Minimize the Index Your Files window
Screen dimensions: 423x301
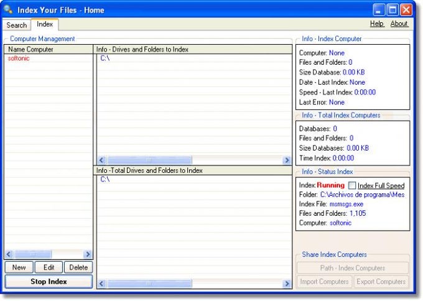click(x=379, y=10)
